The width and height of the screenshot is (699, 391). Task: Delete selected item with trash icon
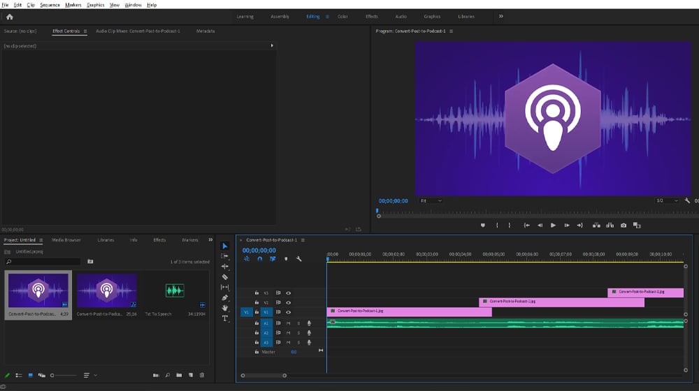click(202, 376)
